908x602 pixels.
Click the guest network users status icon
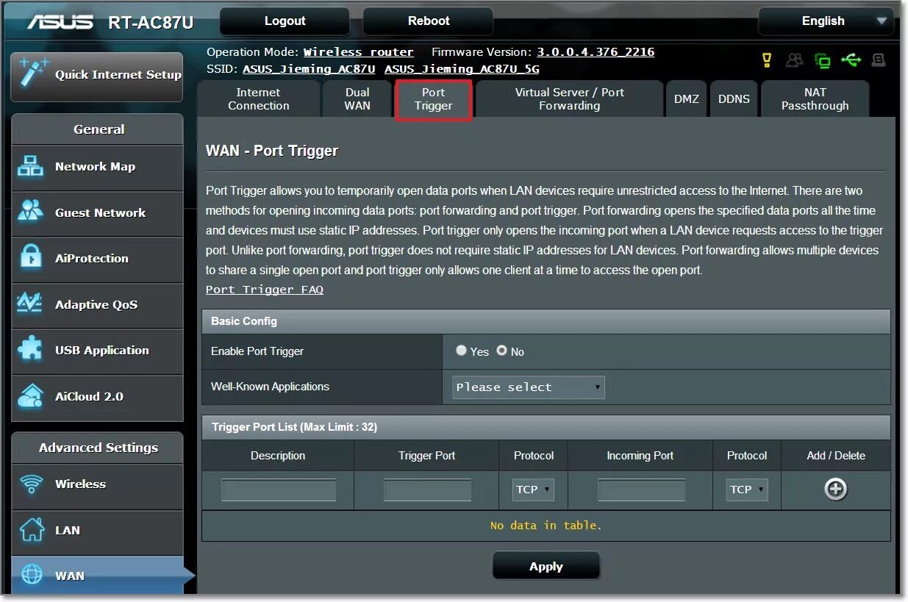pos(794,60)
